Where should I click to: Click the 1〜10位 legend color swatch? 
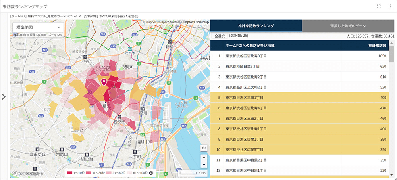click(70, 173)
